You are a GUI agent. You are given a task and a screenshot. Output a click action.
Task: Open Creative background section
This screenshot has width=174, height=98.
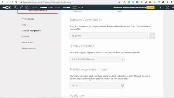tap(31, 31)
